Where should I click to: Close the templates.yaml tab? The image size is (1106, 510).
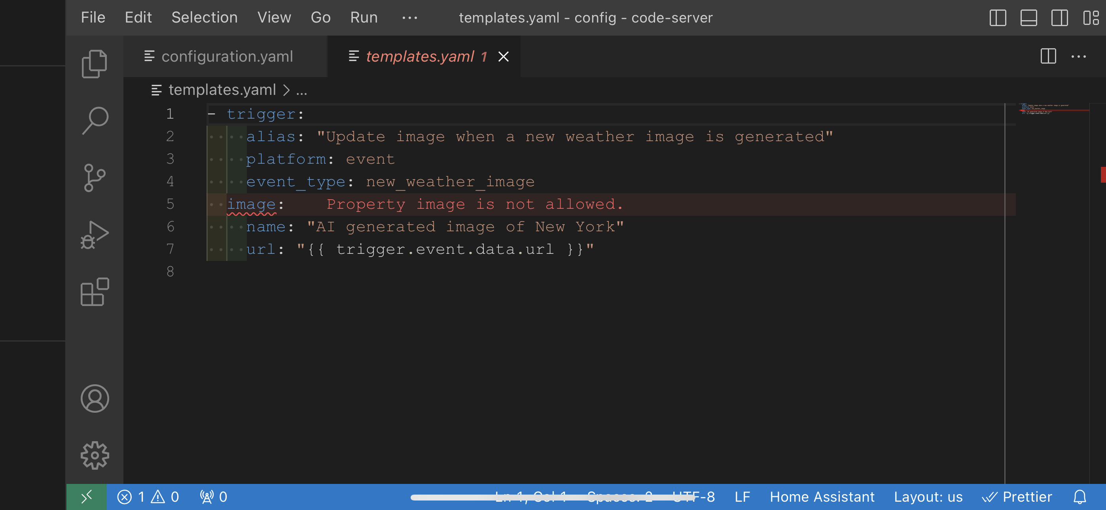503,57
